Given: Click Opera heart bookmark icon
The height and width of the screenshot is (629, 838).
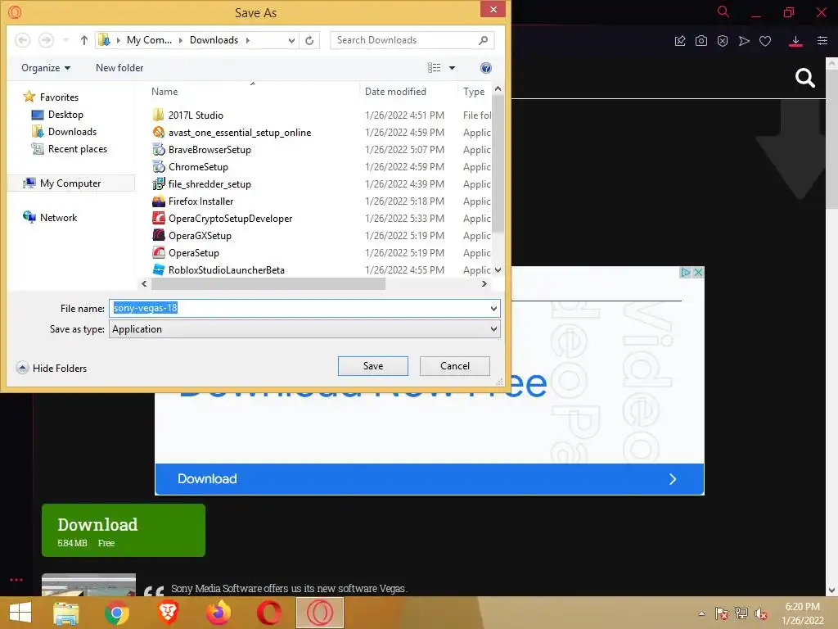Looking at the screenshot, I should 765,41.
